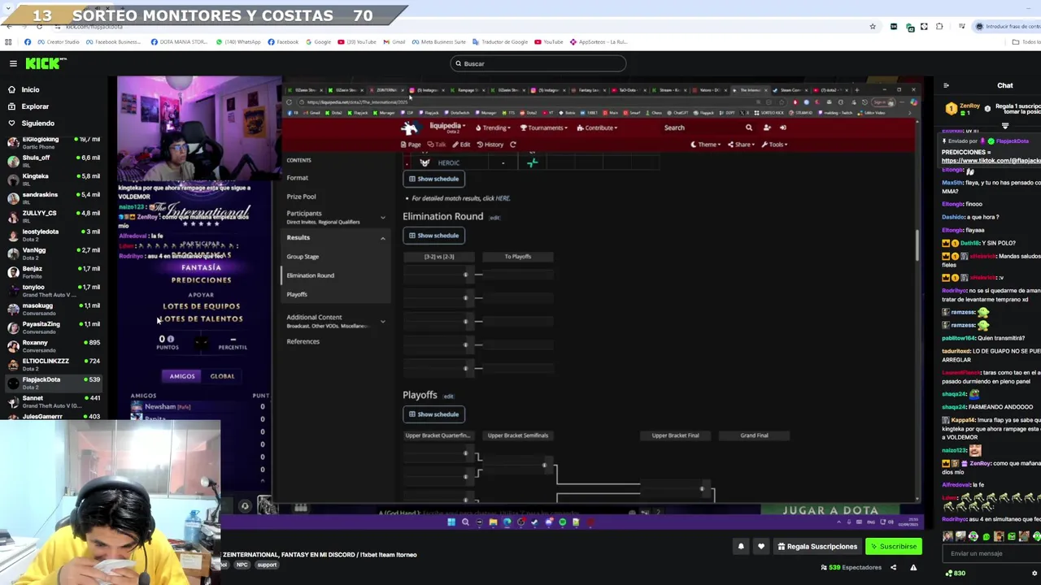The width and height of the screenshot is (1041, 585).
Task: Click the Liquipedia login icon
Action: click(x=783, y=128)
